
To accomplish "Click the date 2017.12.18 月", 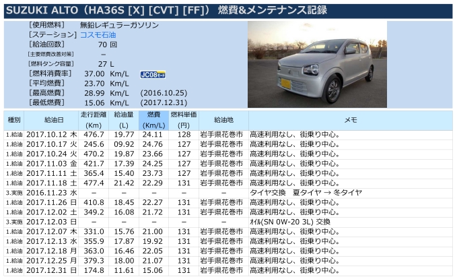I will [52, 251].
